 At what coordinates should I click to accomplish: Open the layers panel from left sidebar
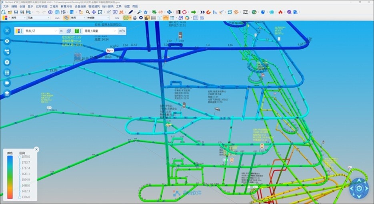coord(7,93)
